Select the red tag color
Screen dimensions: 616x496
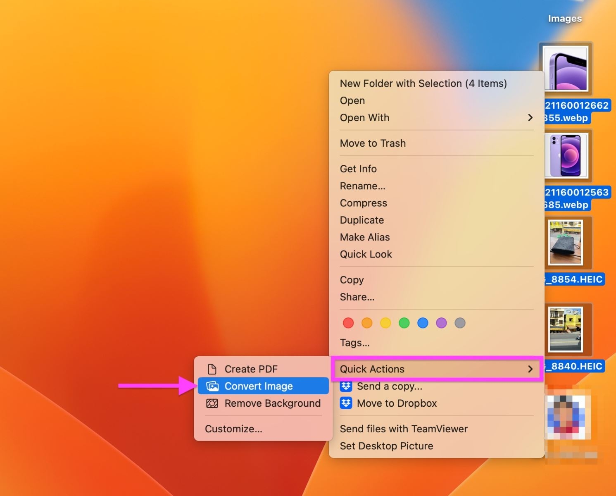point(348,323)
